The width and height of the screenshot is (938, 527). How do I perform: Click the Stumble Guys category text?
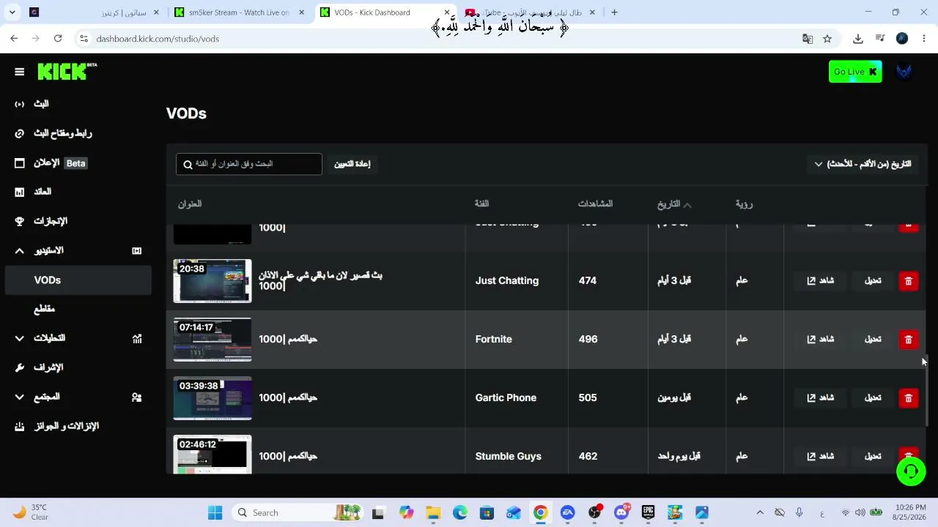click(509, 457)
